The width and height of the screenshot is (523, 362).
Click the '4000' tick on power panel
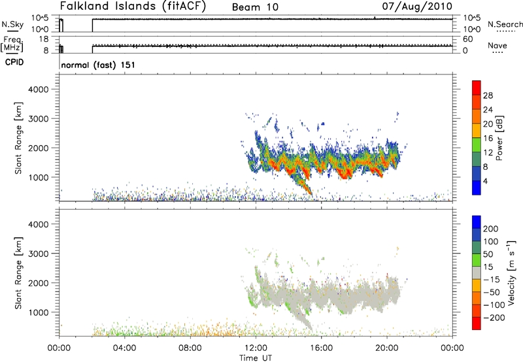coord(39,90)
